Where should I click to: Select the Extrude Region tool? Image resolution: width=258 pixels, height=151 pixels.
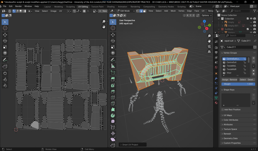click(x=113, y=79)
